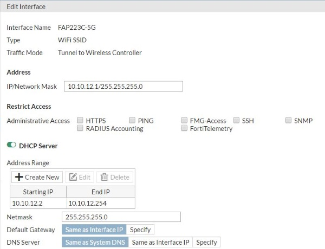325x249 pixels.
Task: Check the SSH access checkbox
Action: 236,120
